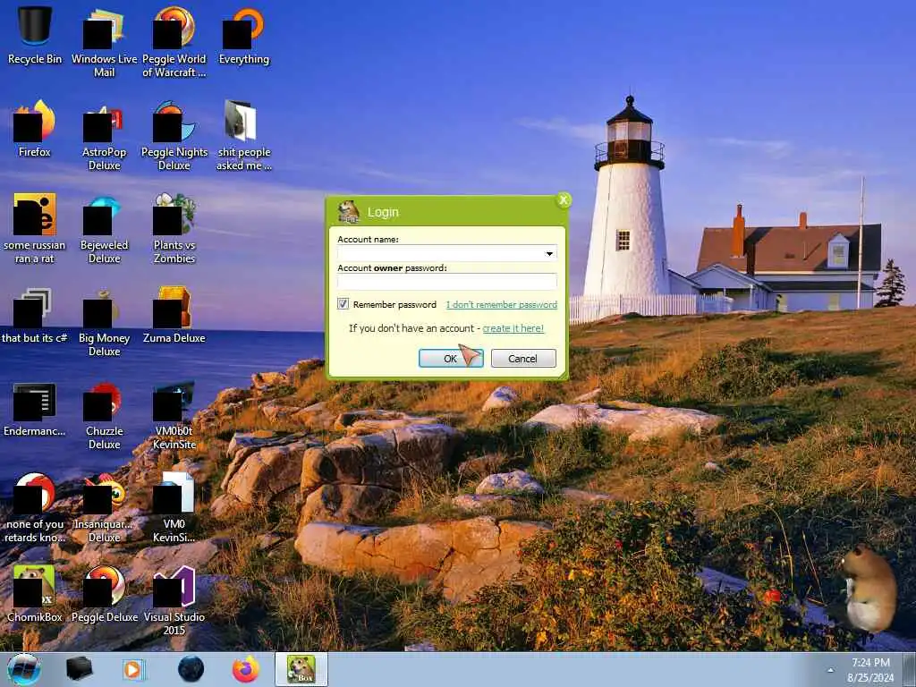Switch to ChomikBox taskbar button
Viewport: 916px width, 687px height.
[301, 669]
